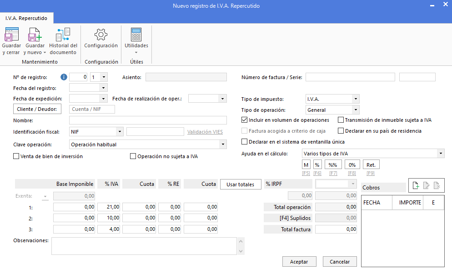Close the I.V.A. Repercutido window
452x274 pixels.
click(445, 5)
